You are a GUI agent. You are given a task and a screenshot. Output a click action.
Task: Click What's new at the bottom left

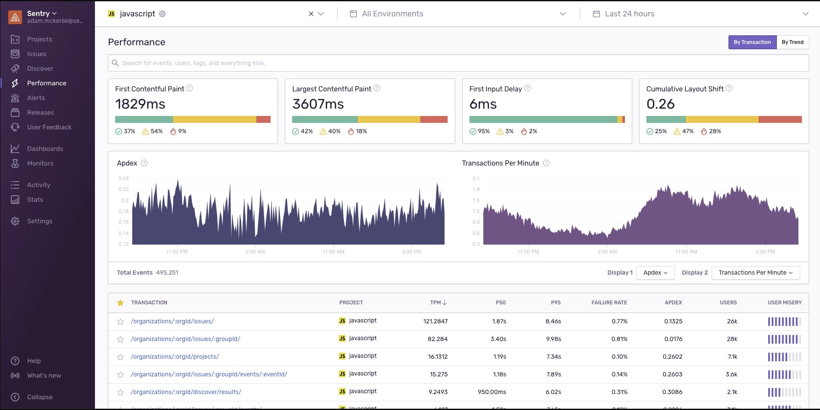pos(44,375)
